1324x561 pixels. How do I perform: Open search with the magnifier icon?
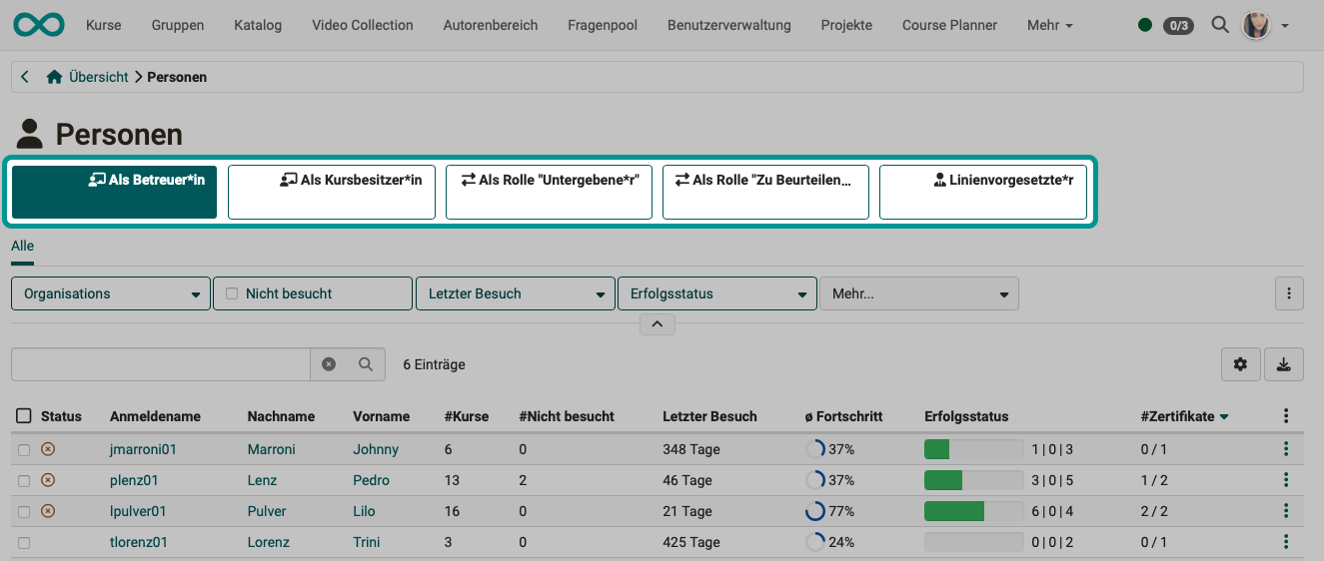pyautogui.click(x=1219, y=25)
